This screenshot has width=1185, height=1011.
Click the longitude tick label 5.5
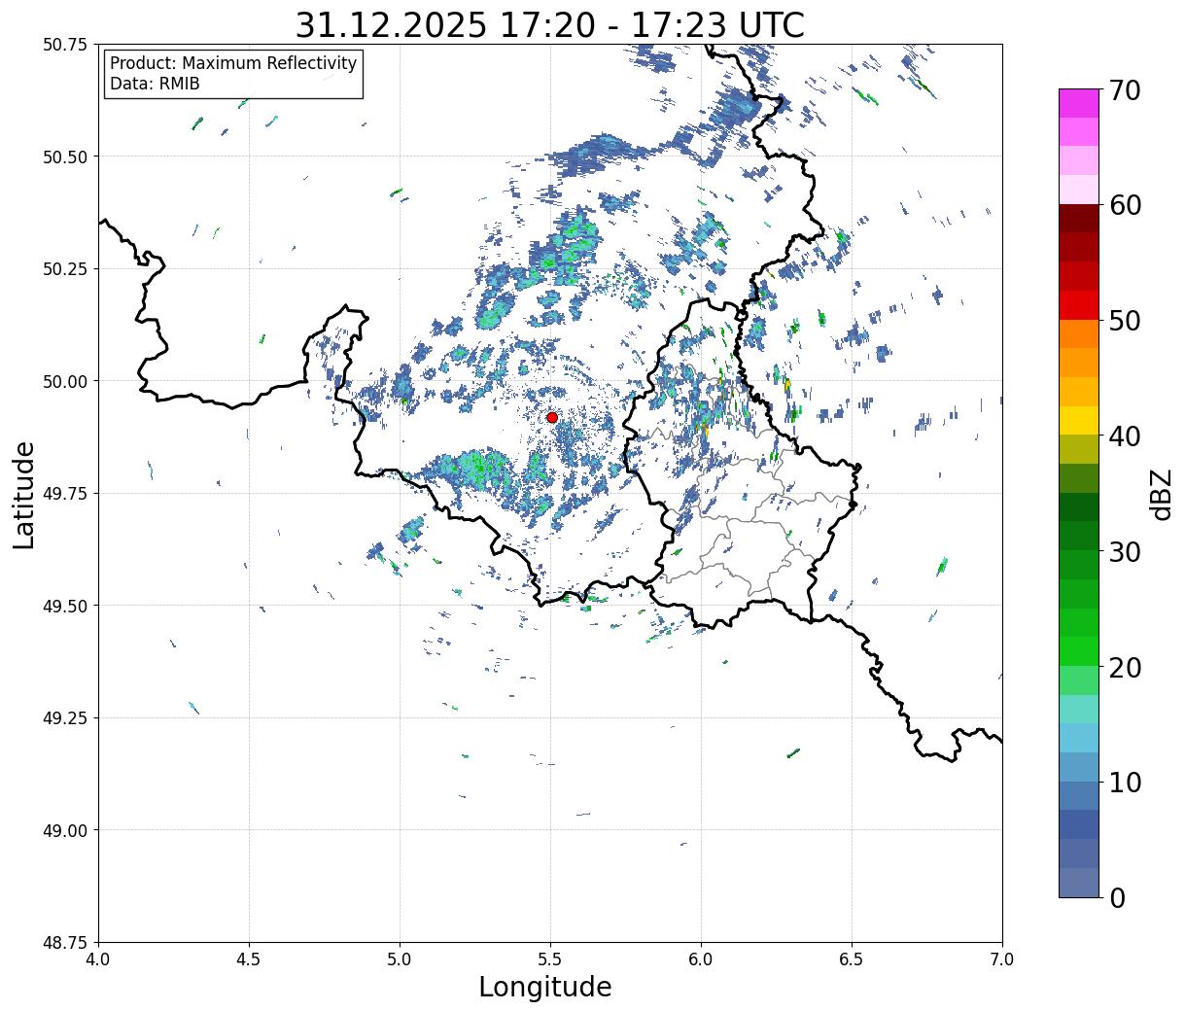point(550,959)
